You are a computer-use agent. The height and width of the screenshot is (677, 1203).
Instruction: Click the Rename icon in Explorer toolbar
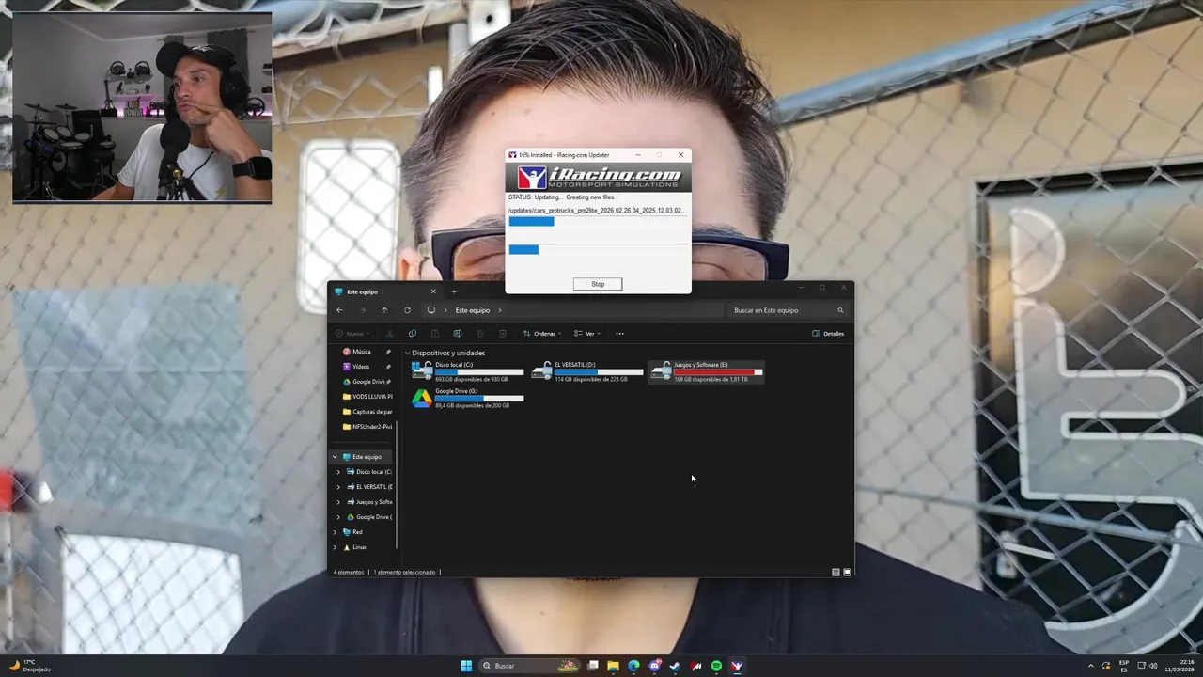458,334
